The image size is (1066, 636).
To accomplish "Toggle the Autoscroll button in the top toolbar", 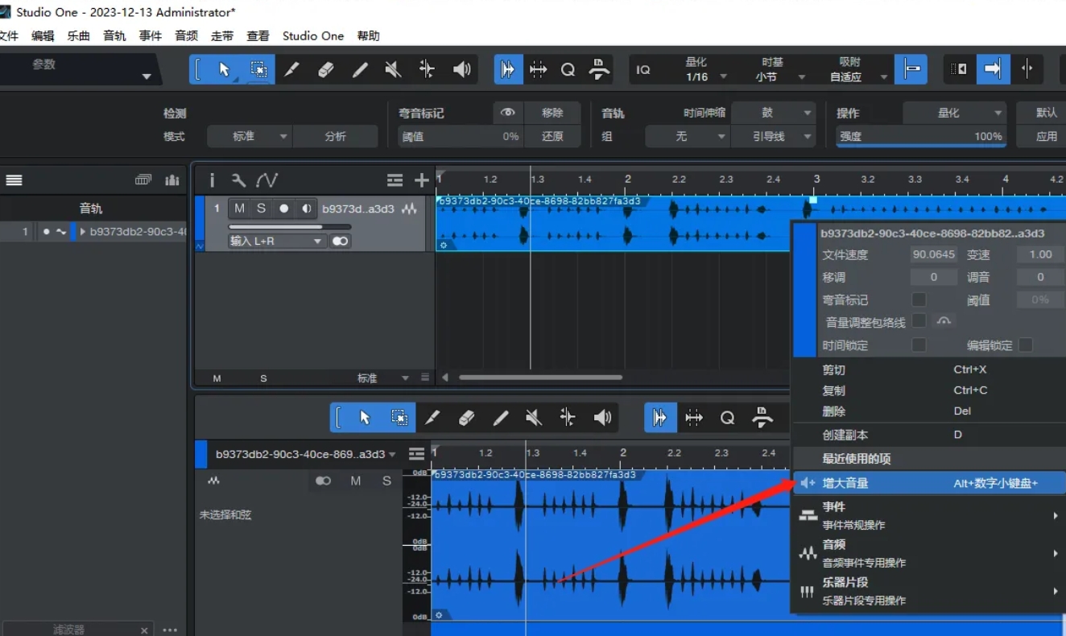I will point(992,70).
